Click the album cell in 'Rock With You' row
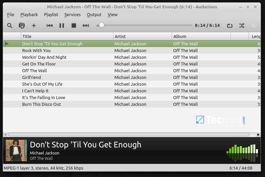 pyautogui.click(x=185, y=51)
